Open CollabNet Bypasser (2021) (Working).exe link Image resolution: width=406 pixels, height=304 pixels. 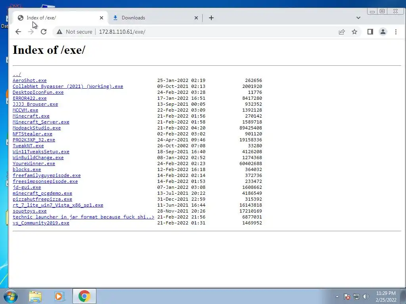tap(68, 86)
